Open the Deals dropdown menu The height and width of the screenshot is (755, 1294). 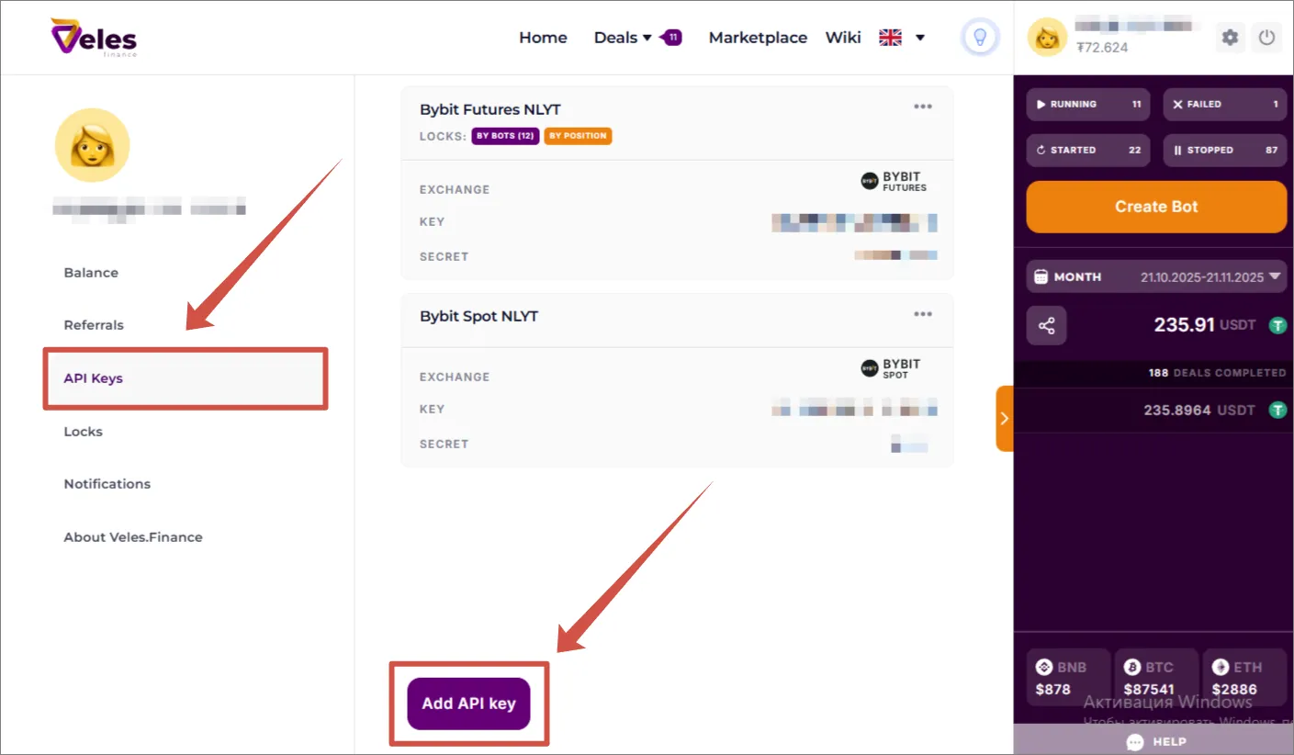pos(616,37)
